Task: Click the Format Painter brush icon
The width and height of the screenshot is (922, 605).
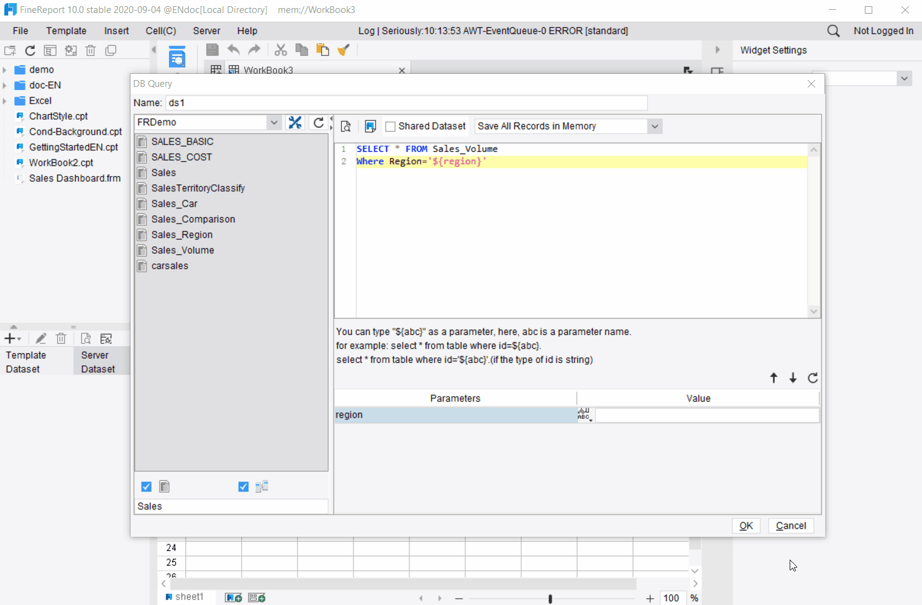Action: coord(344,50)
